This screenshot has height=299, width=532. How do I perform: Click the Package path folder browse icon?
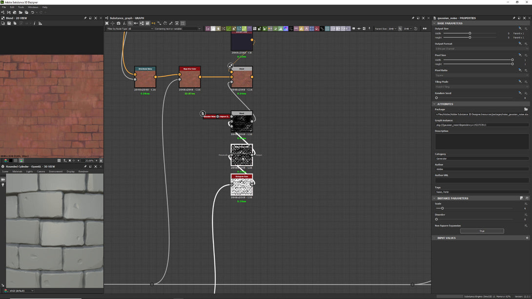coord(526,109)
